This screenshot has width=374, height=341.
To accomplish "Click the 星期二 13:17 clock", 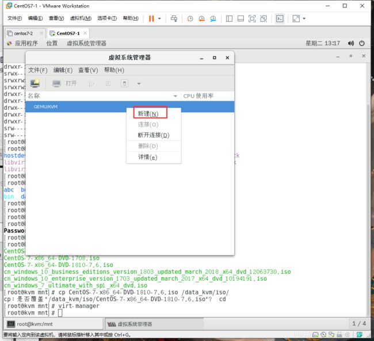I will (x=323, y=43).
